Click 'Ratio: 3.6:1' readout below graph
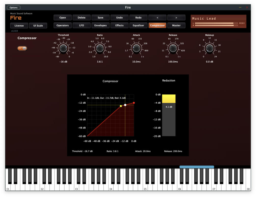Screen dimensions: 256x197 (113, 151)
